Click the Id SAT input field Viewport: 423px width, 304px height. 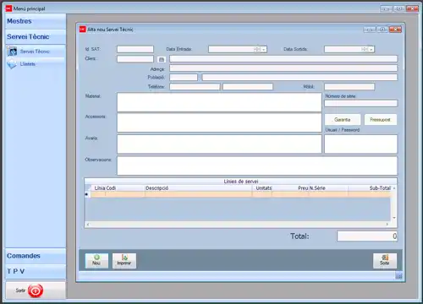click(135, 50)
